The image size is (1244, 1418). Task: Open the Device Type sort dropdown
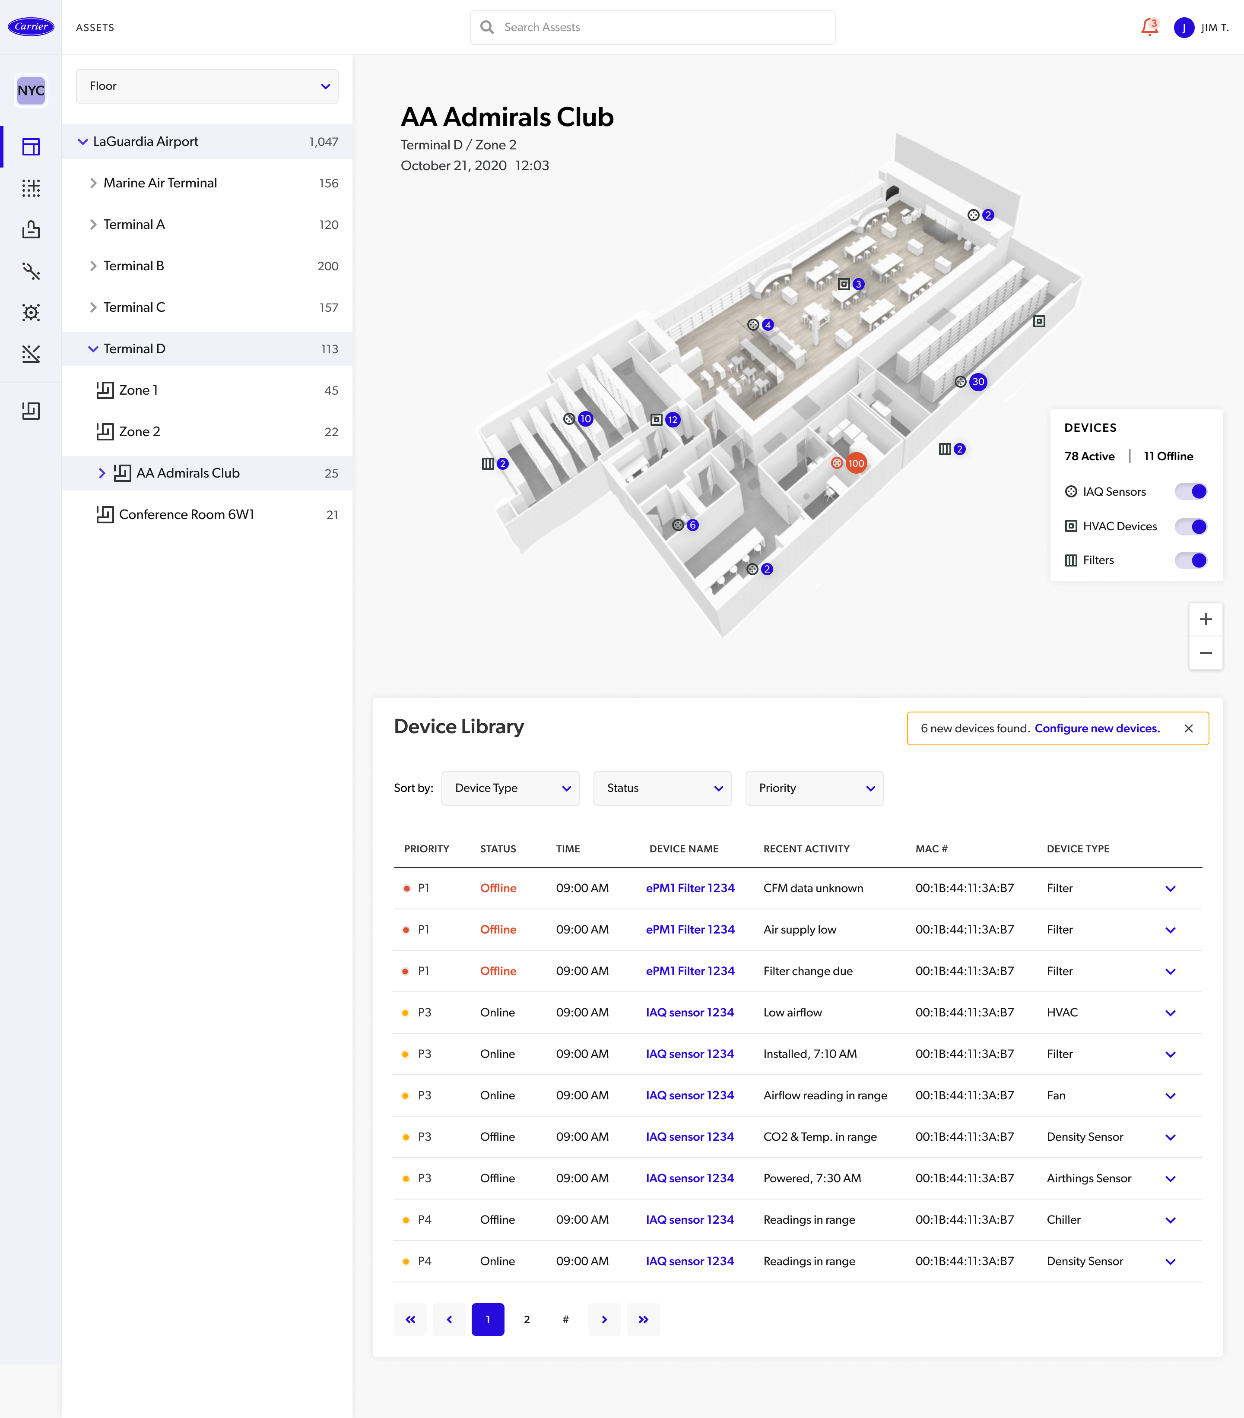(510, 788)
